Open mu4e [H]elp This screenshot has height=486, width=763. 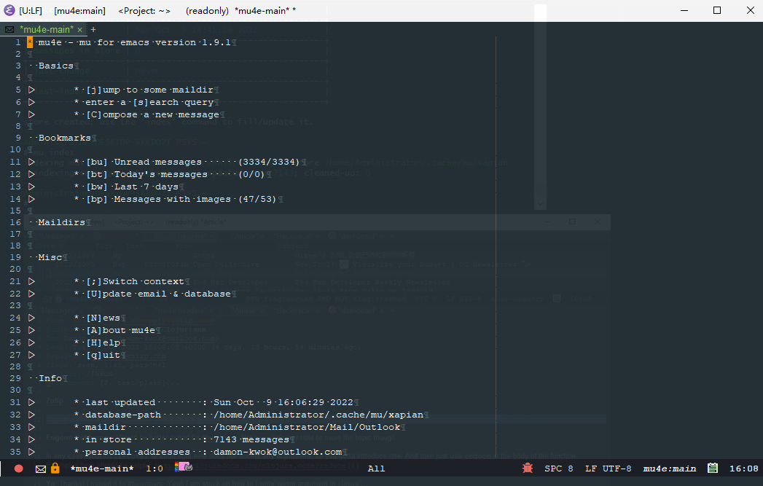pyautogui.click(x=103, y=342)
